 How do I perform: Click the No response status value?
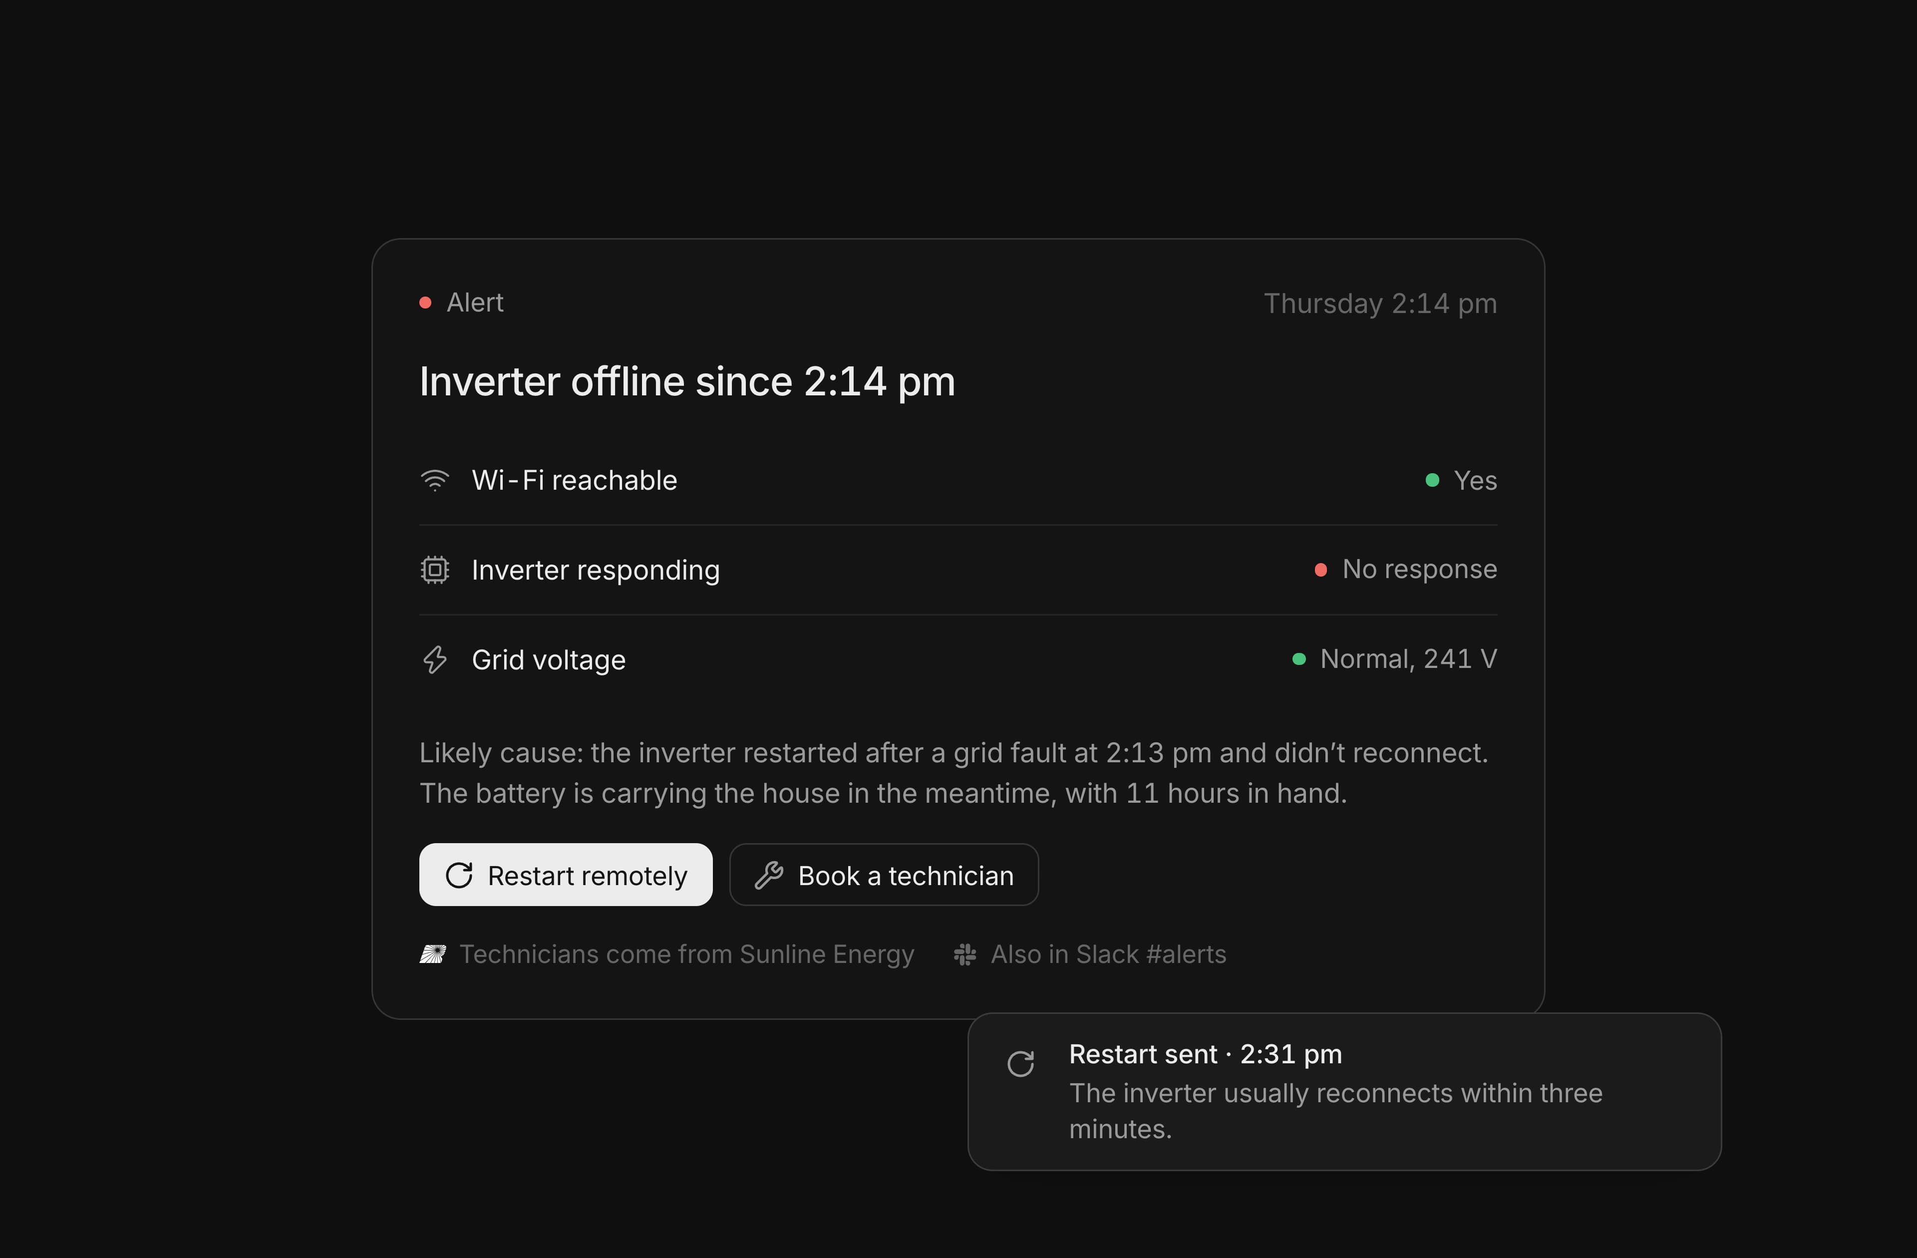(x=1419, y=570)
